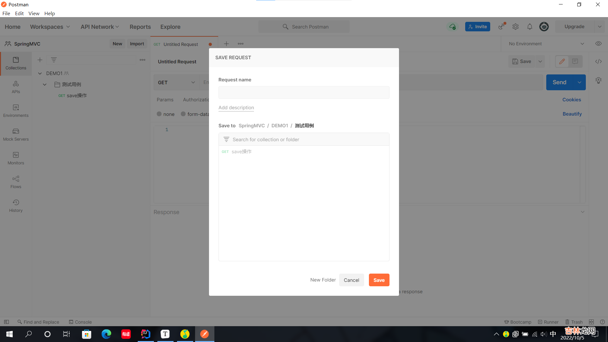
Task: Click the environment quick look eye icon
Action: pyautogui.click(x=598, y=44)
